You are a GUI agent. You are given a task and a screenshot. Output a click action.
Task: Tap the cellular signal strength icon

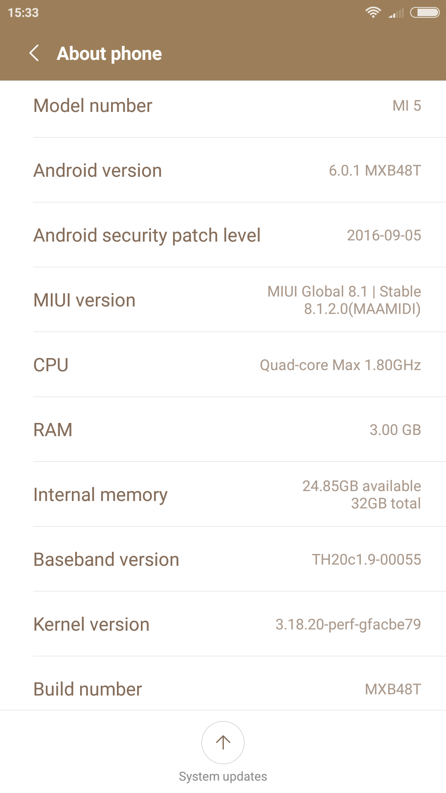point(396,13)
